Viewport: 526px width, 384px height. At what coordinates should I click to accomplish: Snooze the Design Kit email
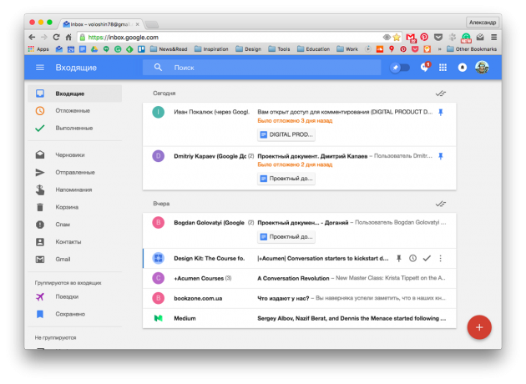click(413, 258)
